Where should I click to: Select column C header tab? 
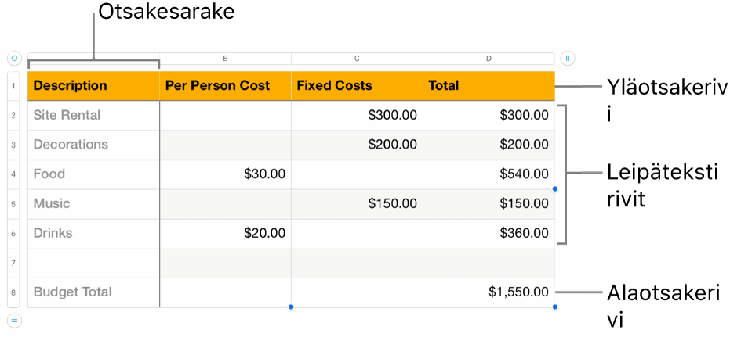click(x=357, y=59)
